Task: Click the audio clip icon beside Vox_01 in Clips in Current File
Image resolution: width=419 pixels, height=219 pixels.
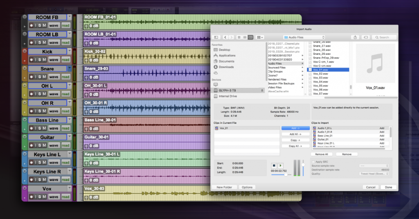Action: 216,128
